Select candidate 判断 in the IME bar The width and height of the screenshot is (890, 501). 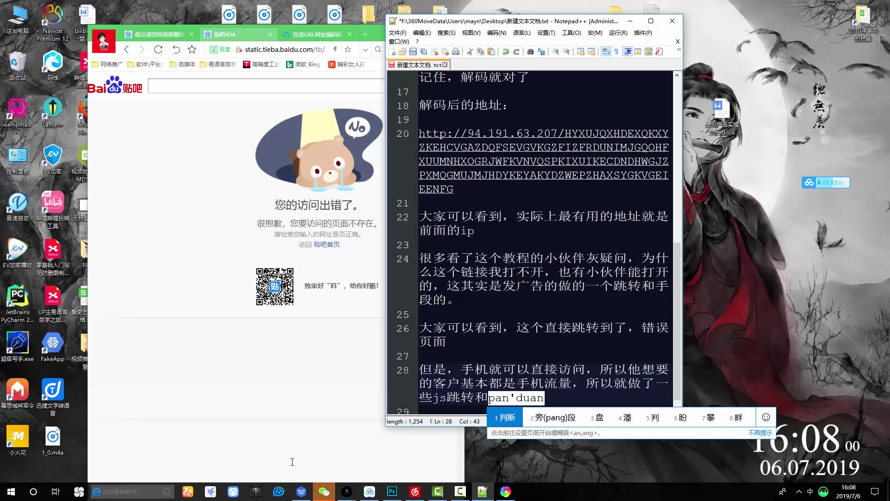tap(505, 417)
